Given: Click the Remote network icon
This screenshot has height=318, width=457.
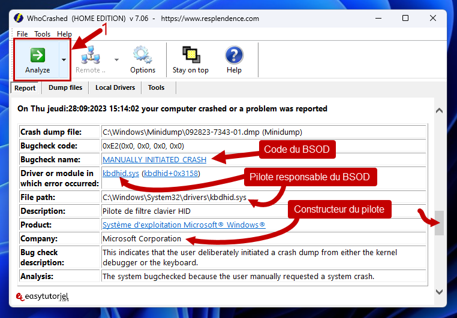Looking at the screenshot, I should click(x=91, y=54).
